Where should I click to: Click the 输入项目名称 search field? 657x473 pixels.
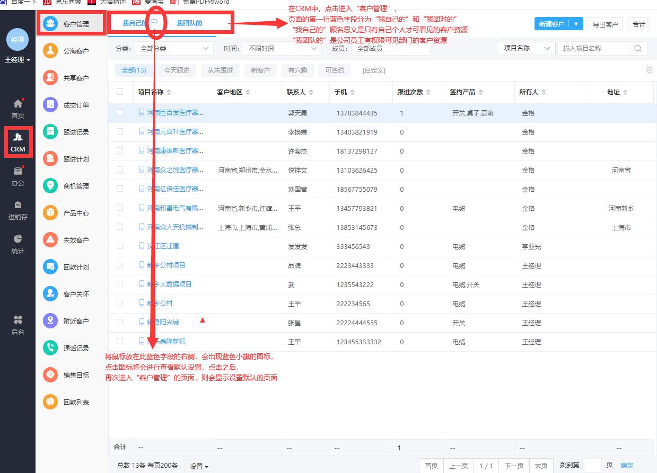click(x=594, y=48)
